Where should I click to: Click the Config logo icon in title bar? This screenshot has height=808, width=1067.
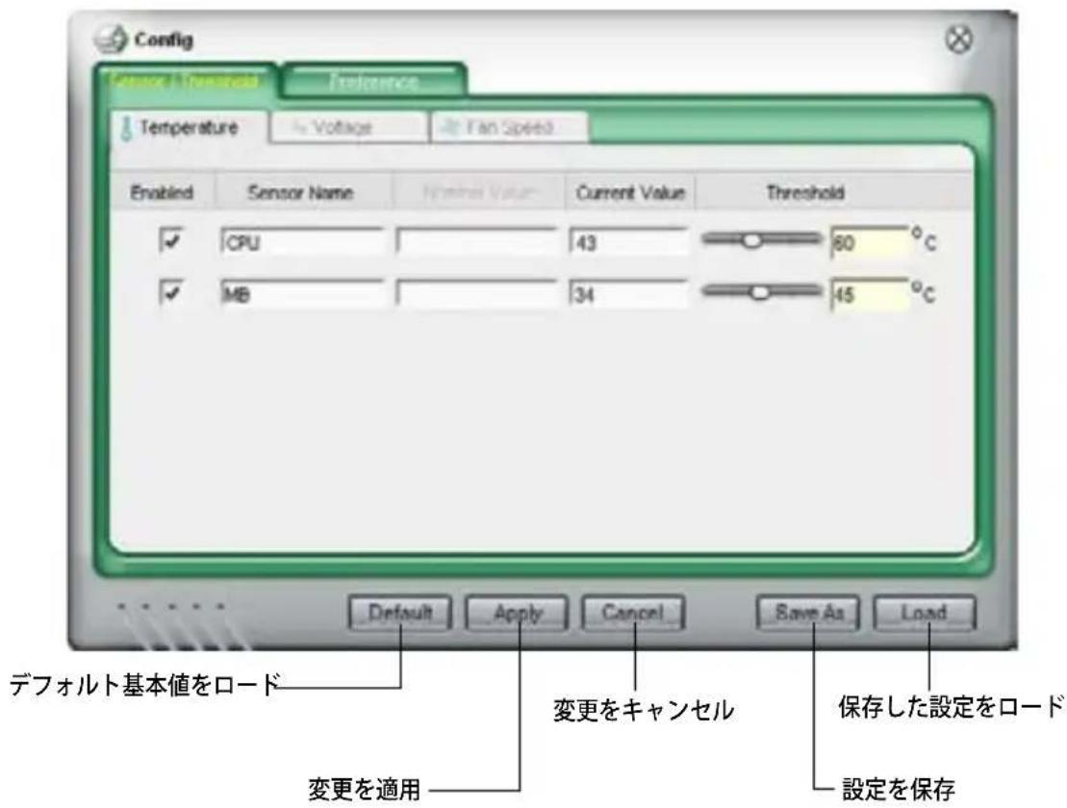[x=111, y=39]
